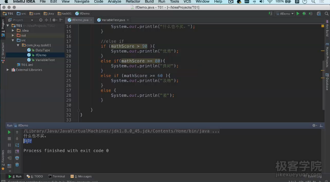The height and width of the screenshot is (182, 330).
Task: Rerun IfDemo from Run panel
Action: 9,132
